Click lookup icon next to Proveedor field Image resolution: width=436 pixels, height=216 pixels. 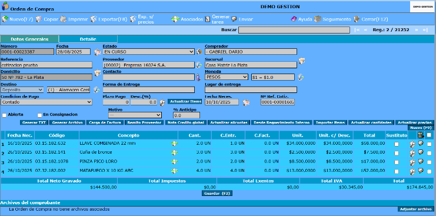198,65
